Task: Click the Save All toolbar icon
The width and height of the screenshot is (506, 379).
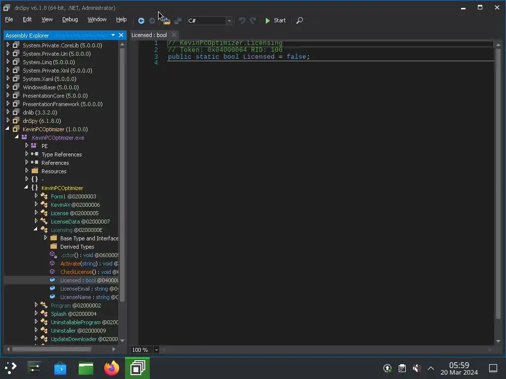Action: 178,21
